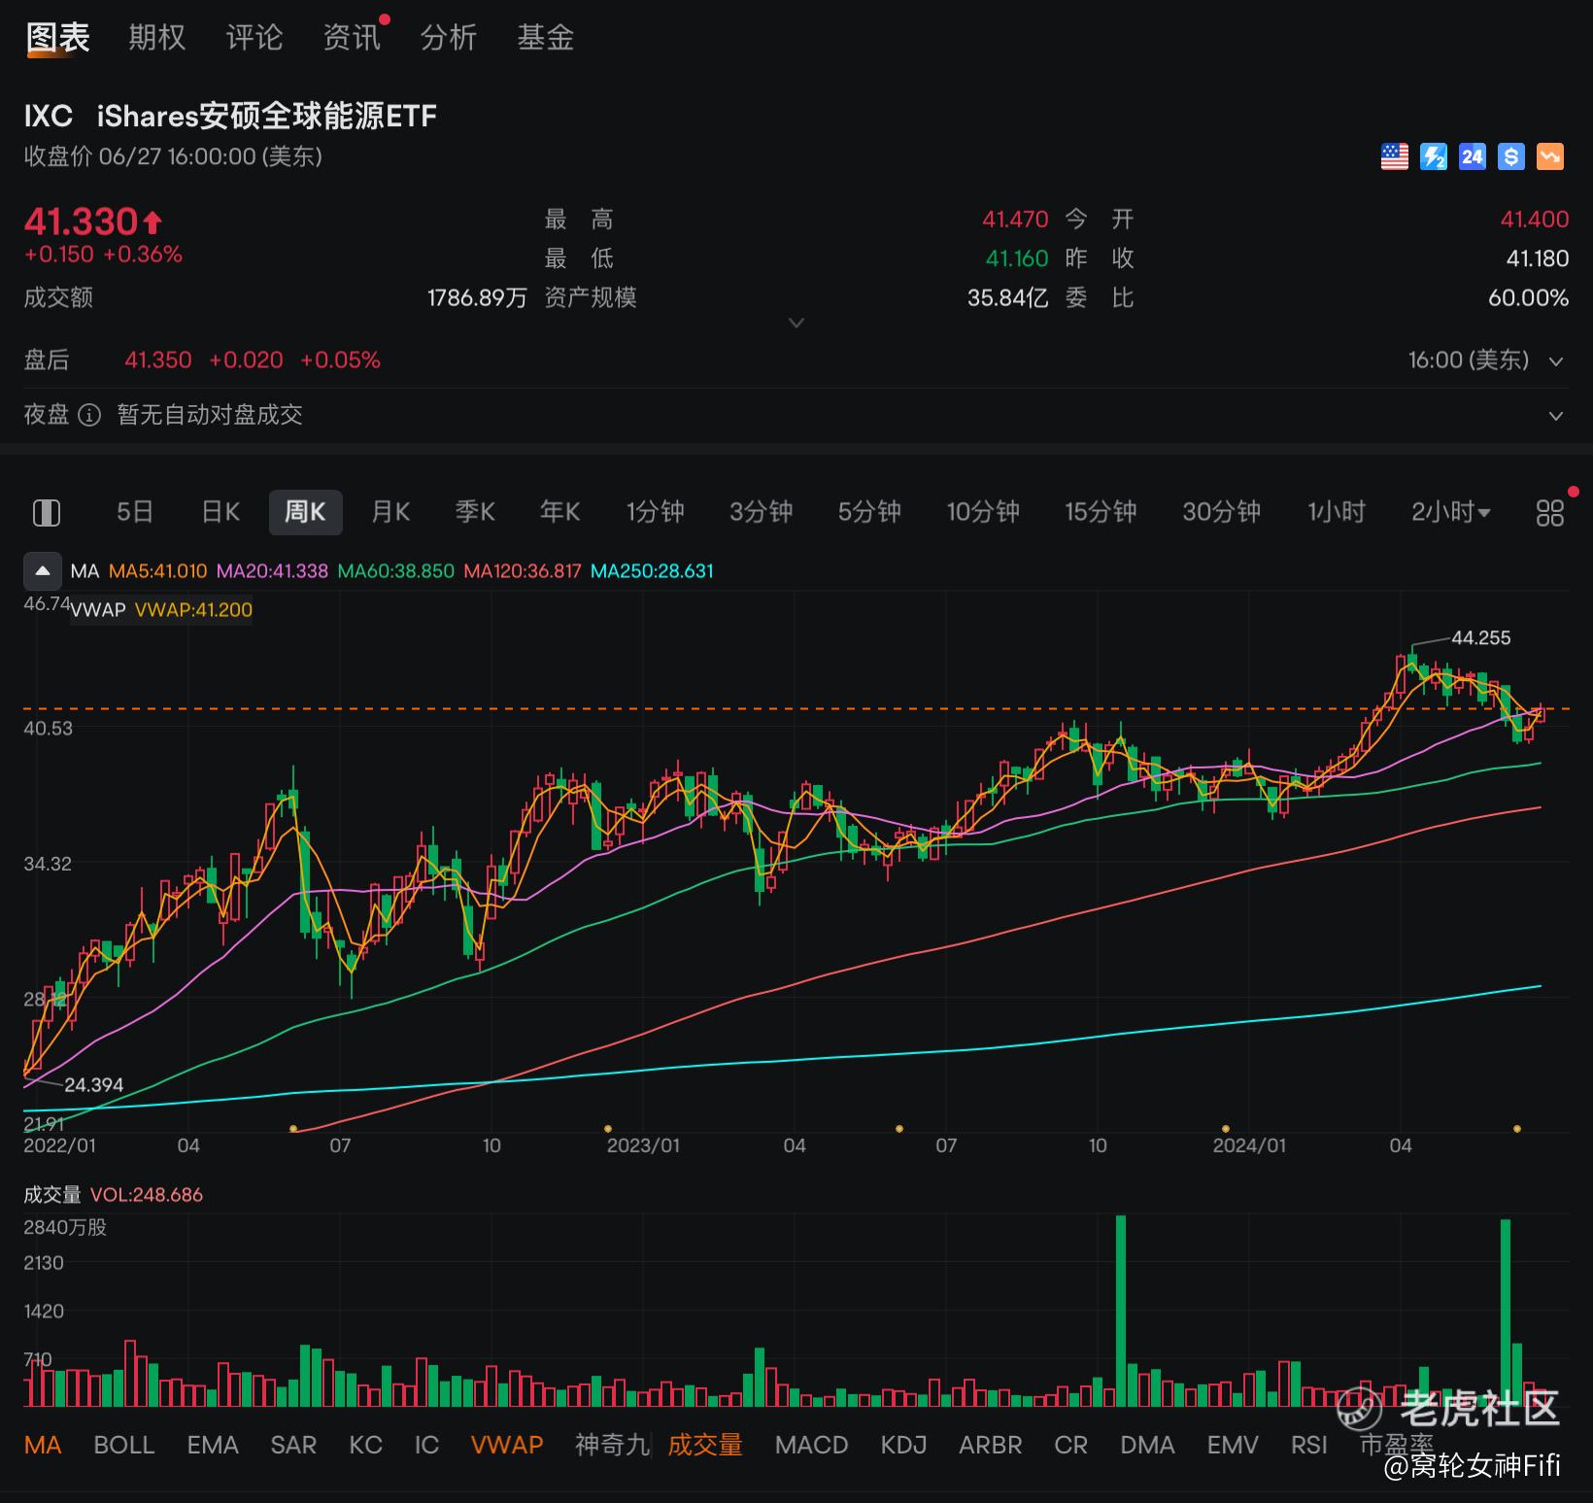Select the 1分钟 chart interval
The width and height of the screenshot is (1593, 1503).
655,512
